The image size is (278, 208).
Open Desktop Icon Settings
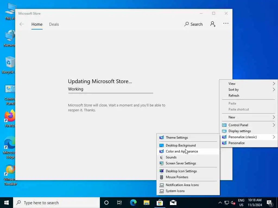click(x=188, y=171)
